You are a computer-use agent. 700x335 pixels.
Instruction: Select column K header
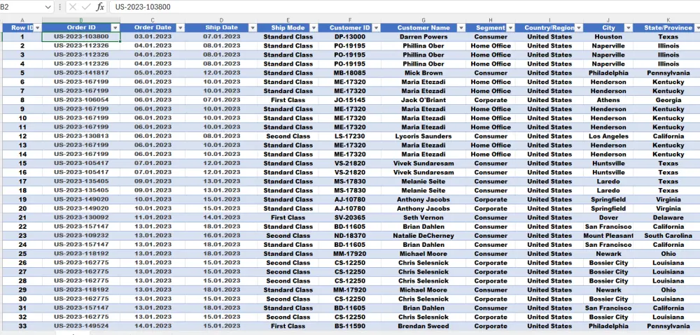tap(668, 20)
